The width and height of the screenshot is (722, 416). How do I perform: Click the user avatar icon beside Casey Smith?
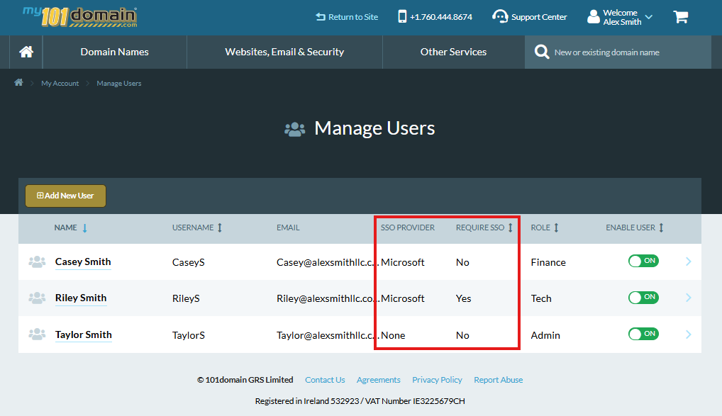tap(37, 261)
